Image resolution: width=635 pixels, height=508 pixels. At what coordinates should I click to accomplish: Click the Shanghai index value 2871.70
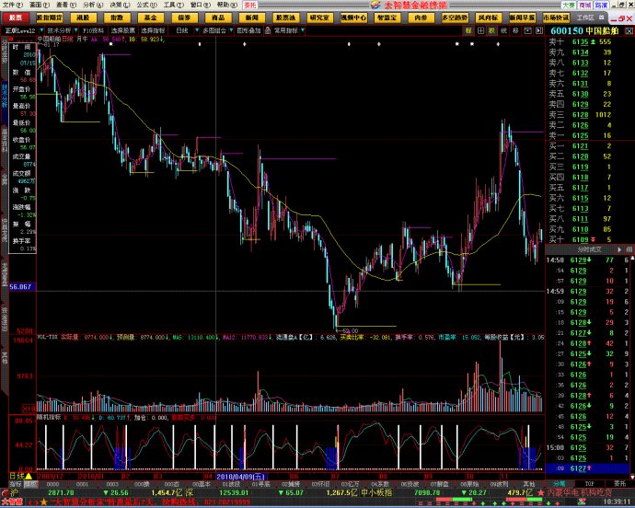[x=61, y=492]
